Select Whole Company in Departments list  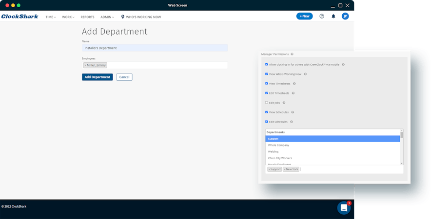click(278, 145)
